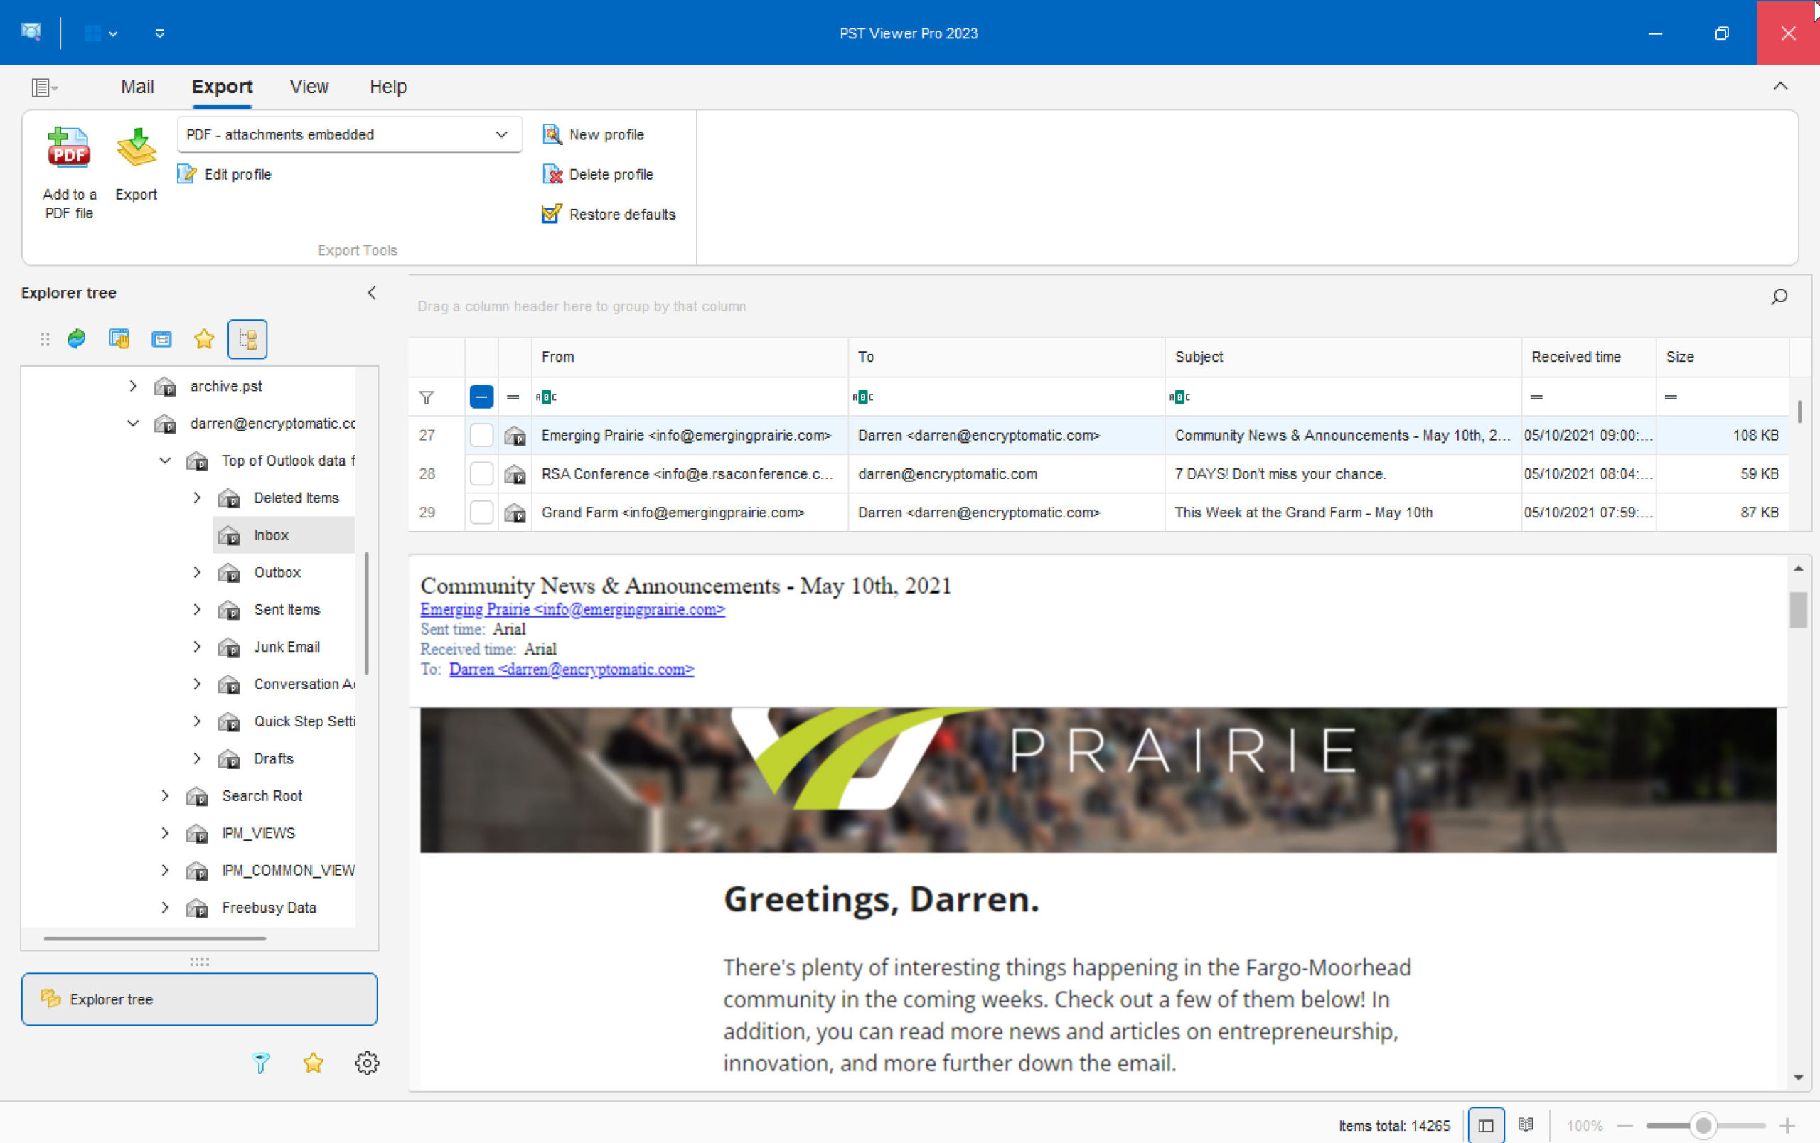Click the globe/network icon in explorer tree toolbar
This screenshot has width=1820, height=1143.
click(x=75, y=340)
